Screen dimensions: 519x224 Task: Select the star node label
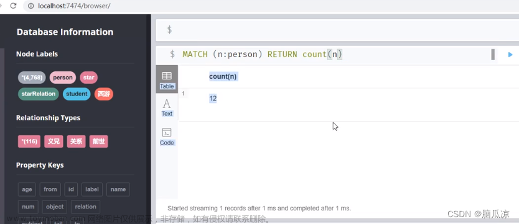pyautogui.click(x=89, y=78)
